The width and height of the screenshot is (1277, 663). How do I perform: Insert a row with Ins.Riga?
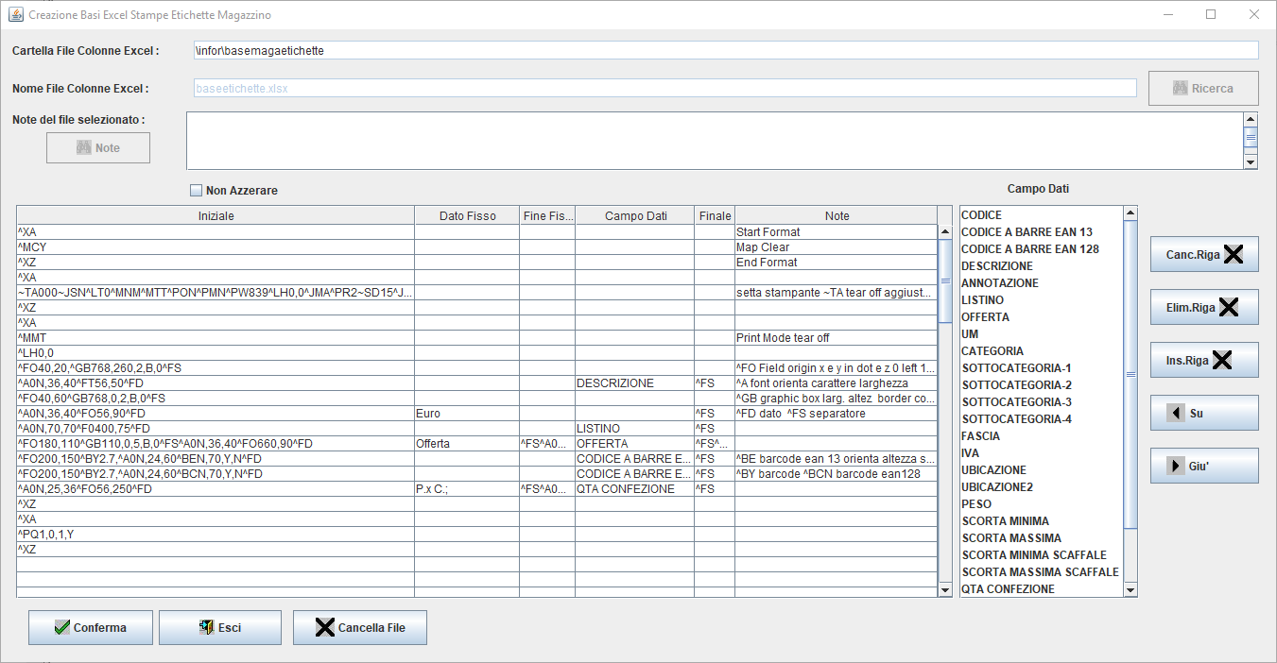(1203, 360)
